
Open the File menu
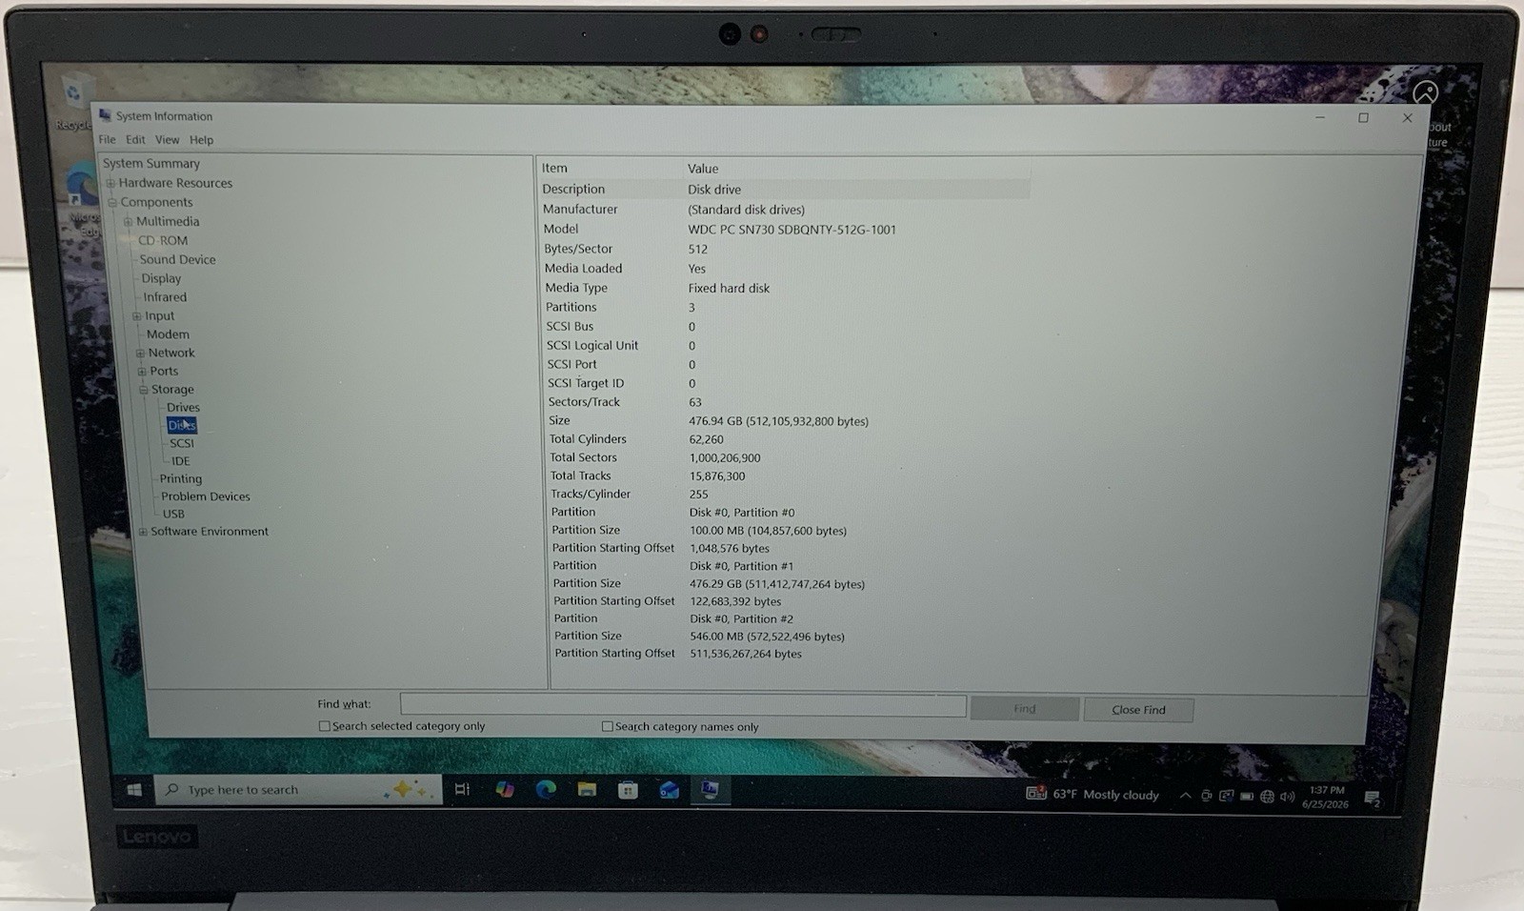[108, 139]
